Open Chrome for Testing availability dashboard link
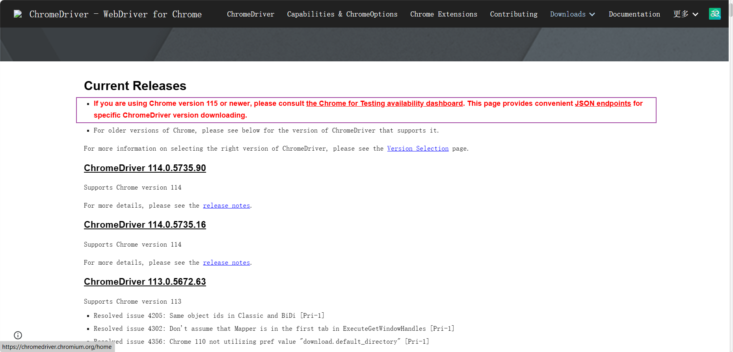The image size is (733, 352). (x=384, y=103)
